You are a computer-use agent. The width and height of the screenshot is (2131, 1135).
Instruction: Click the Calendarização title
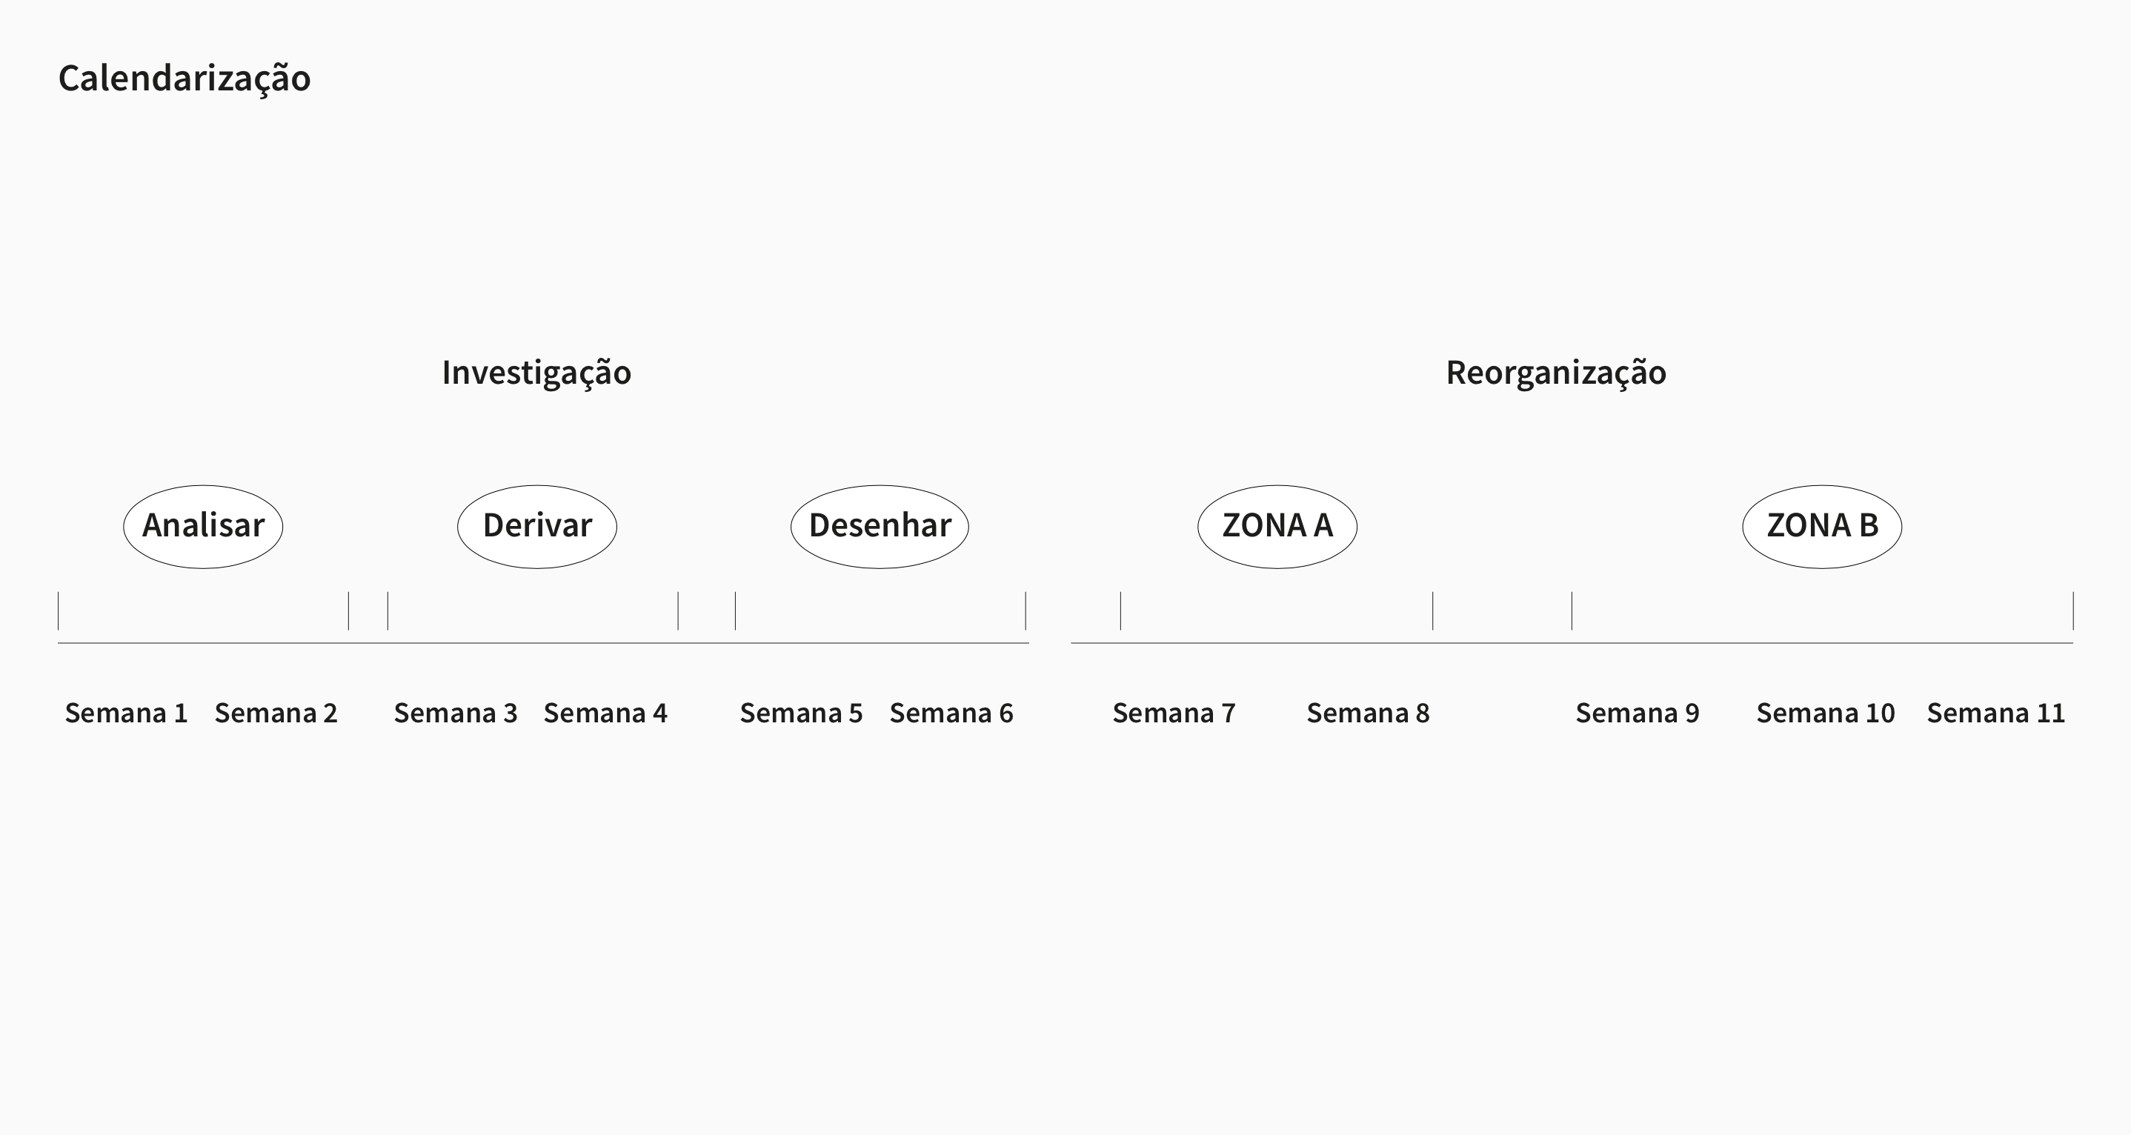click(184, 79)
